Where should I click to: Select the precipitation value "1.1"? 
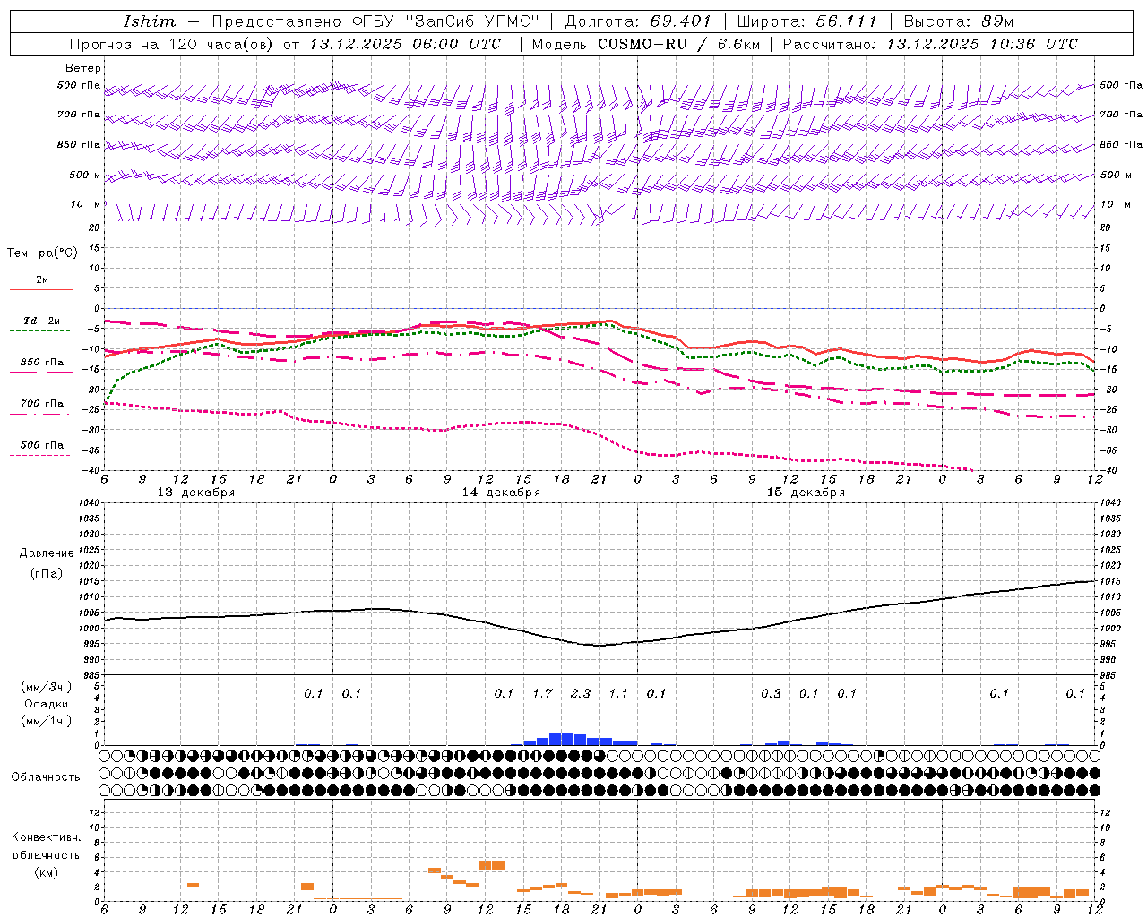pos(618,694)
